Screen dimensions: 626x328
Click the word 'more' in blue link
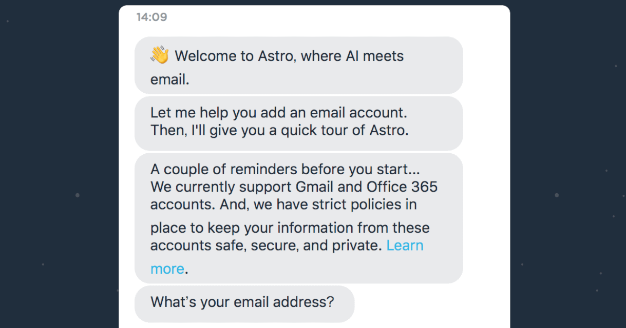[x=167, y=269]
